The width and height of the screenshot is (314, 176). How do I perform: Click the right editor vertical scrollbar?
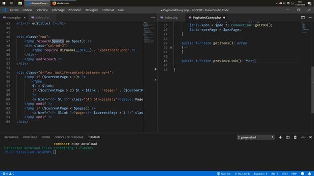point(313,90)
